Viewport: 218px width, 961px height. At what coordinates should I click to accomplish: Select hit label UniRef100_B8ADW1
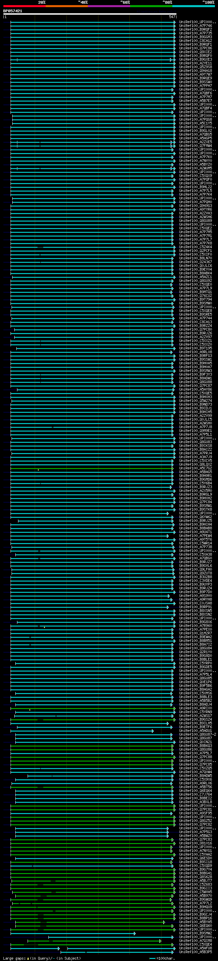(x=196, y=378)
